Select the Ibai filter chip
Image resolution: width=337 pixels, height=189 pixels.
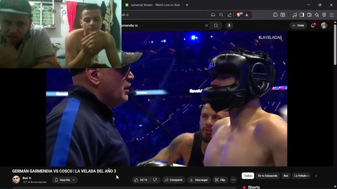(286, 176)
